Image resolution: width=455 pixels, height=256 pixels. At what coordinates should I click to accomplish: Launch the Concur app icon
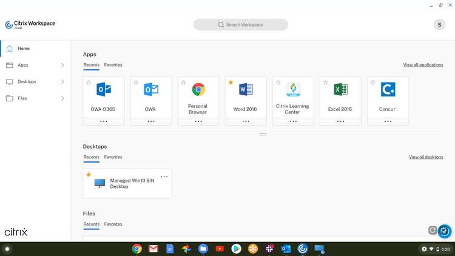(x=388, y=89)
